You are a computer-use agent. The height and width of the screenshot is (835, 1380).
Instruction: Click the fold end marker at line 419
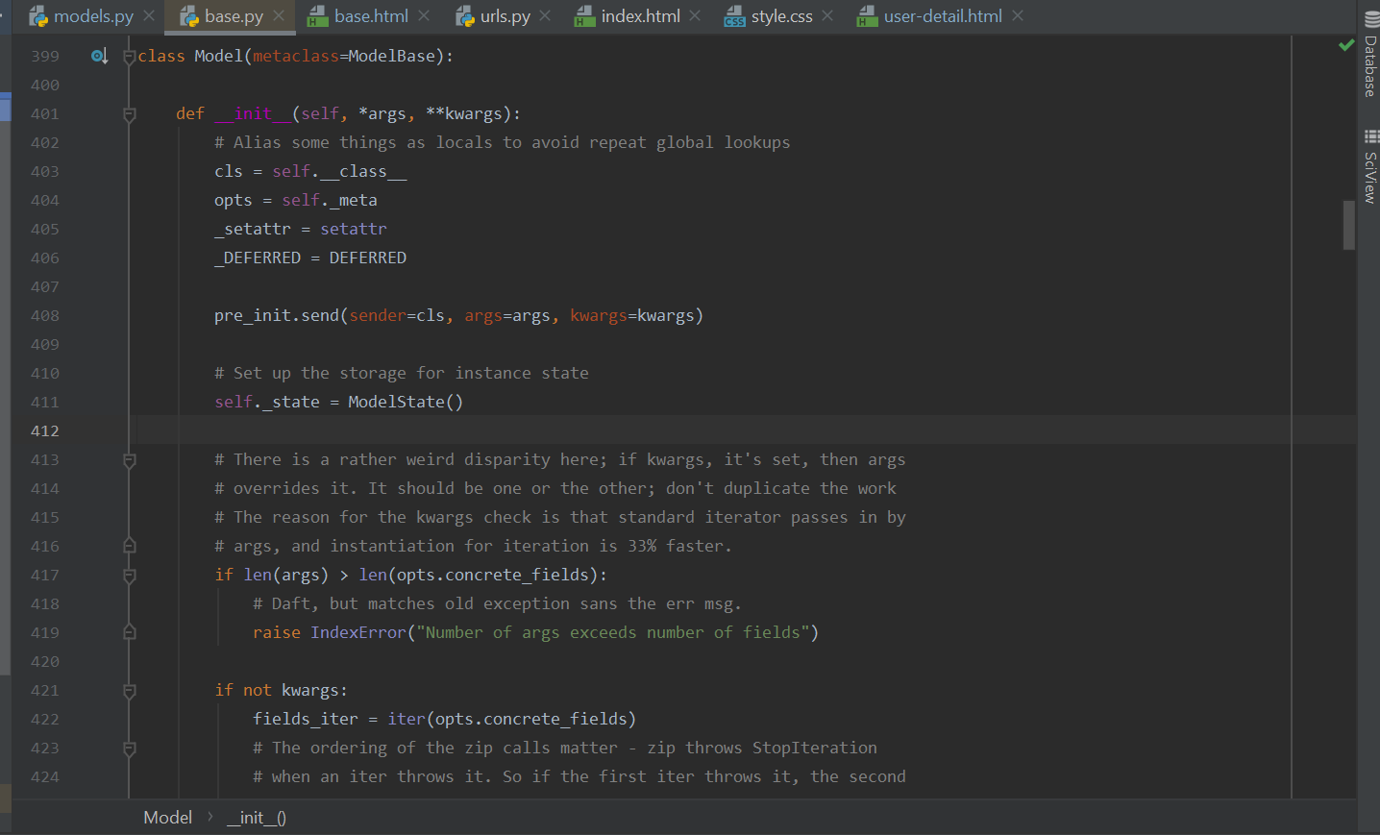coord(130,633)
